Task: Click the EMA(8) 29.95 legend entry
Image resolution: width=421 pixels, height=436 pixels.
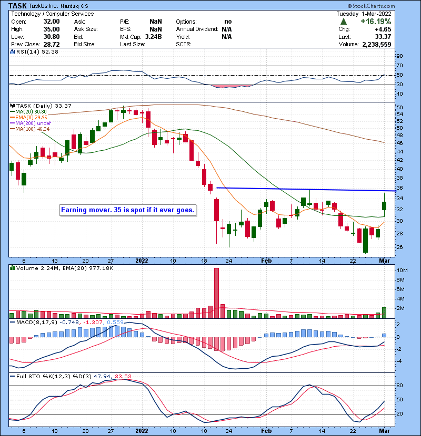Action: tap(29, 117)
